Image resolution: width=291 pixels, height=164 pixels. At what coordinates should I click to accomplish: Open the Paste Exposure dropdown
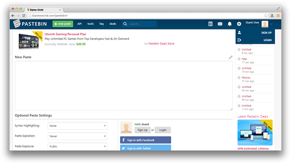tap(78, 147)
